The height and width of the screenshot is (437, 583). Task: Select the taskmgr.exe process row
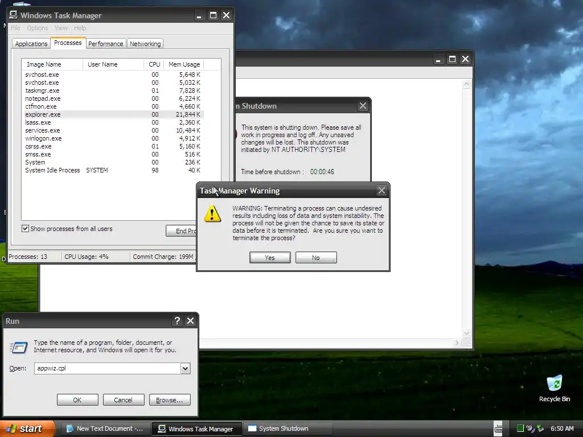(113, 90)
